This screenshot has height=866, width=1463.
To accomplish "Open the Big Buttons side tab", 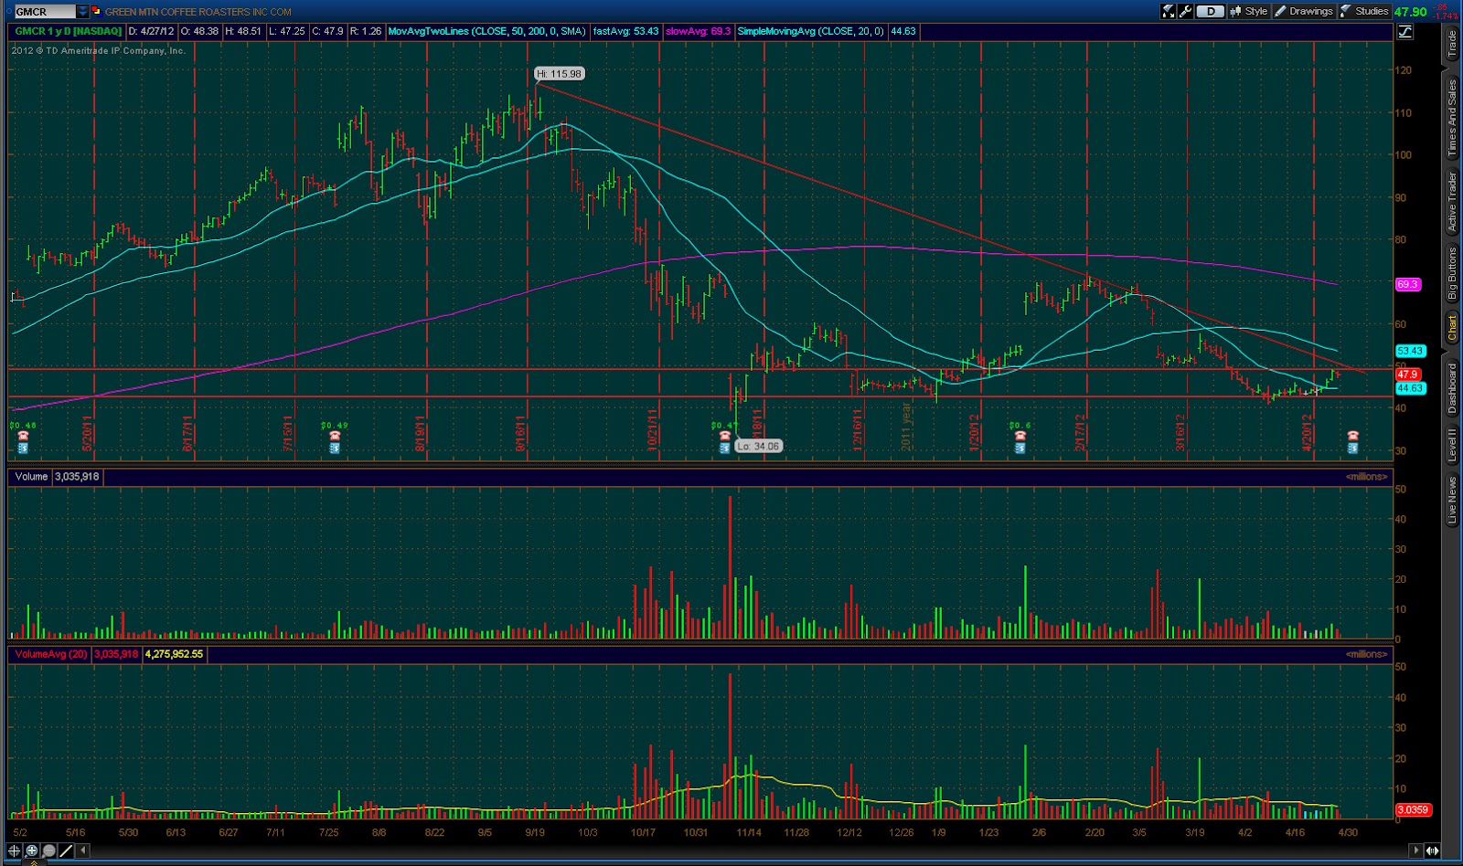I will coord(1451,273).
